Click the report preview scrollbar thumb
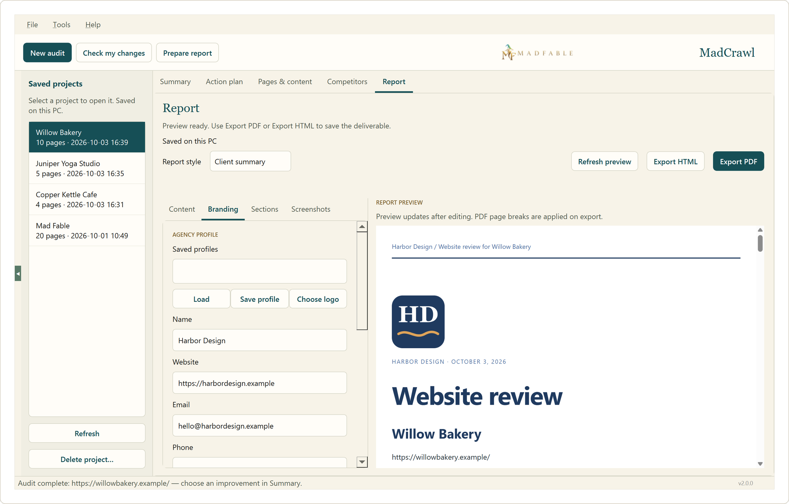The width and height of the screenshot is (789, 504). 760,244
